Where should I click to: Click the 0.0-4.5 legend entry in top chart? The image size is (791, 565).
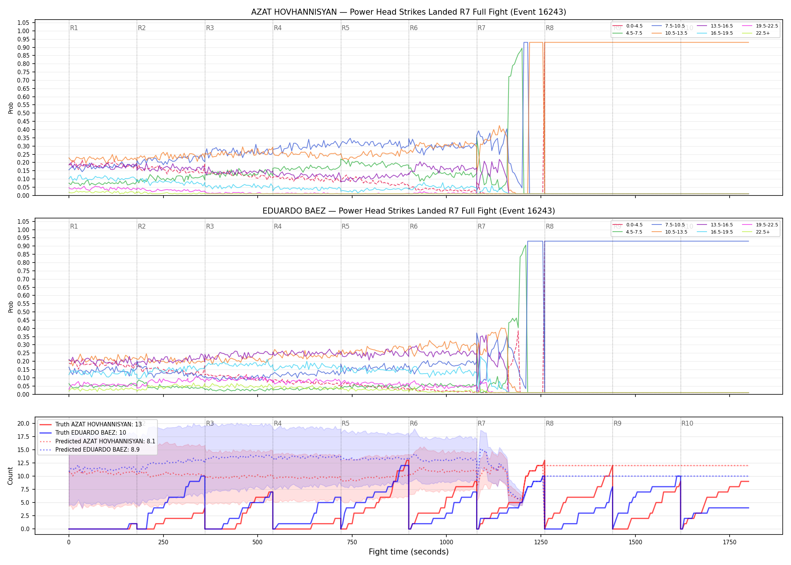[628, 26]
